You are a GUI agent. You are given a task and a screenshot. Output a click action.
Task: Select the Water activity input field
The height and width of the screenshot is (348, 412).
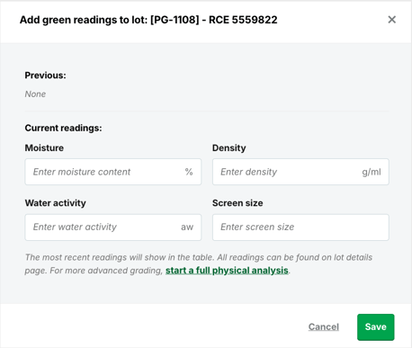[x=113, y=228]
